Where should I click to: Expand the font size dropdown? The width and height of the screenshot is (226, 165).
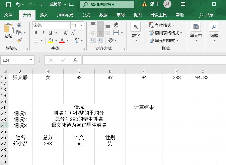(x=82, y=25)
